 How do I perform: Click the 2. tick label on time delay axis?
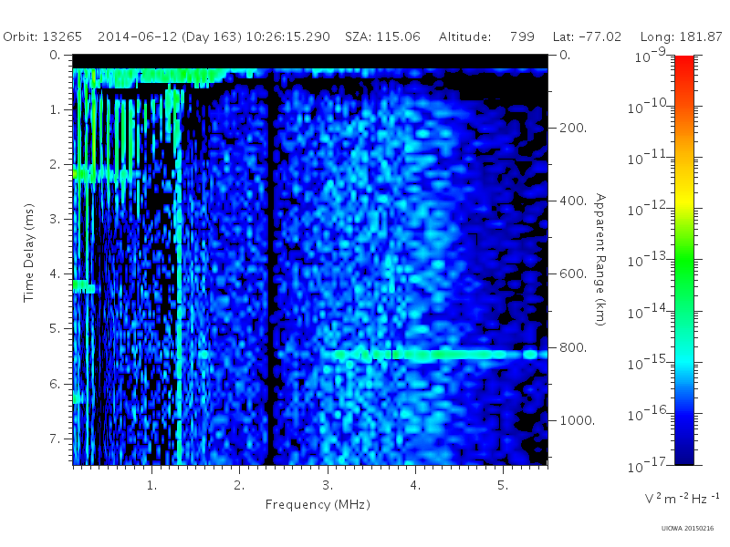coord(56,165)
